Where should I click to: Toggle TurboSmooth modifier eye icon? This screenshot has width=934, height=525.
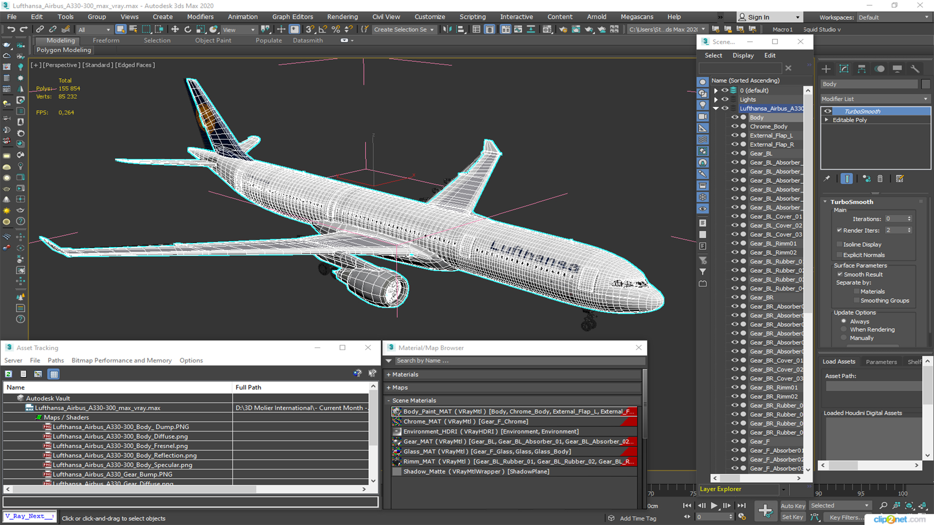click(827, 111)
